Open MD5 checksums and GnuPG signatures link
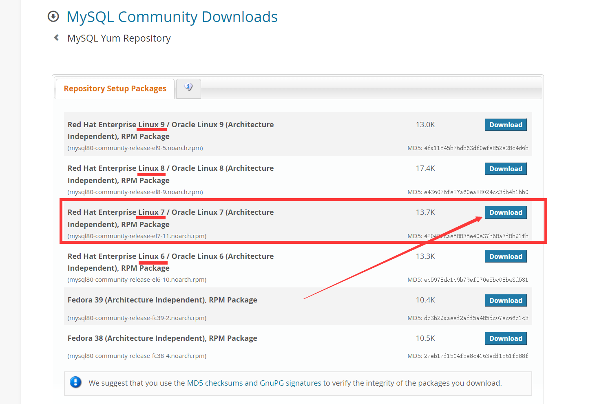Screen dimensions: 597x404 coord(254,383)
